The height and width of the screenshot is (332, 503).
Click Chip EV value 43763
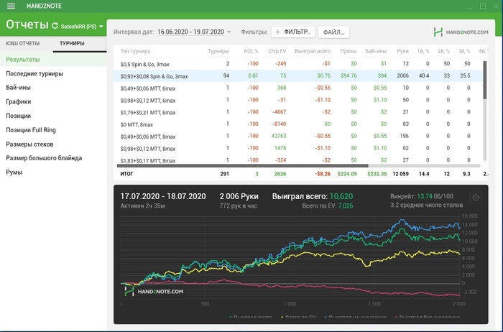[x=279, y=136]
